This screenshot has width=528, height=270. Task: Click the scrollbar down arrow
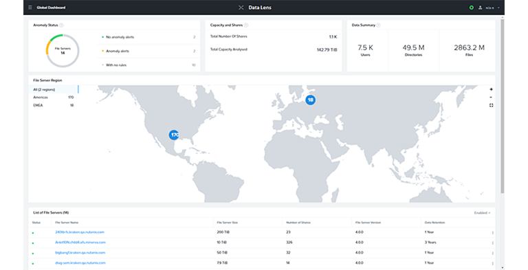click(x=503, y=268)
